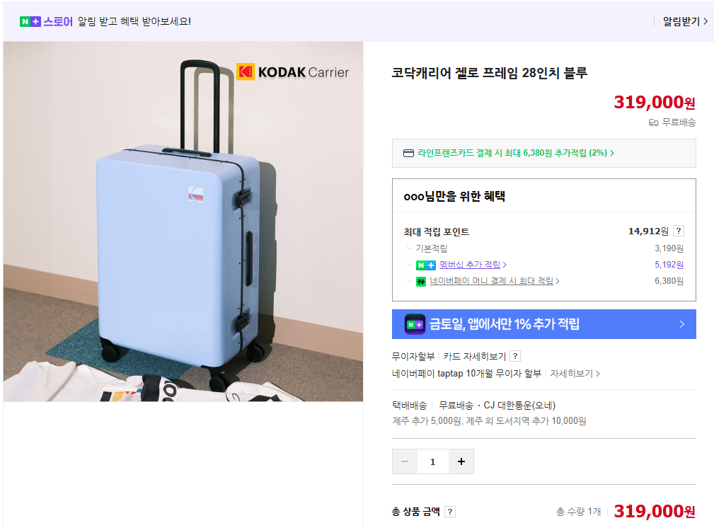Viewport: 714px width, 528px height.
Task: Expand the 금토일 앱에서만 1% 추가 적립 arrow
Action: [x=681, y=324]
